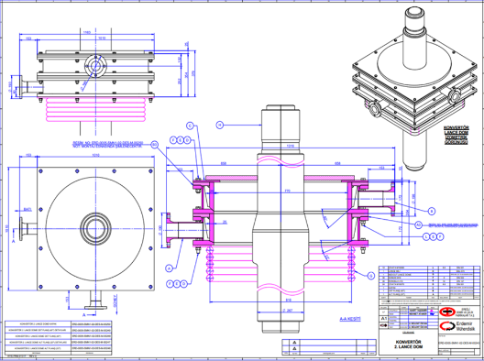
Task: Click the red Ereğli company logo
Action: tap(445, 312)
